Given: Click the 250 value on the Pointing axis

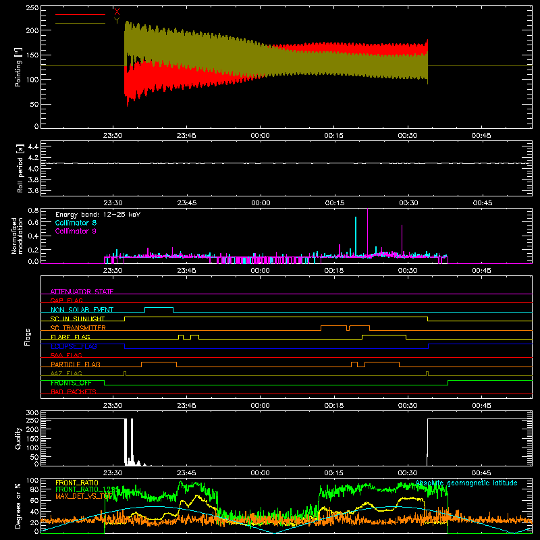Looking at the screenshot, I should click(x=32, y=8).
